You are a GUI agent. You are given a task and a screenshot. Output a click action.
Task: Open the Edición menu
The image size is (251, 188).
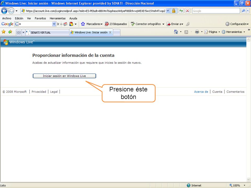point(19,18)
